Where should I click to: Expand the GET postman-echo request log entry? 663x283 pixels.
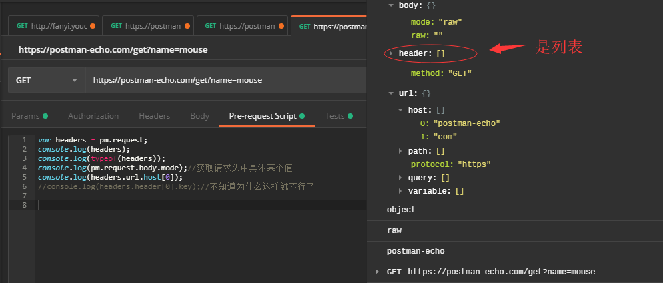[378, 272]
